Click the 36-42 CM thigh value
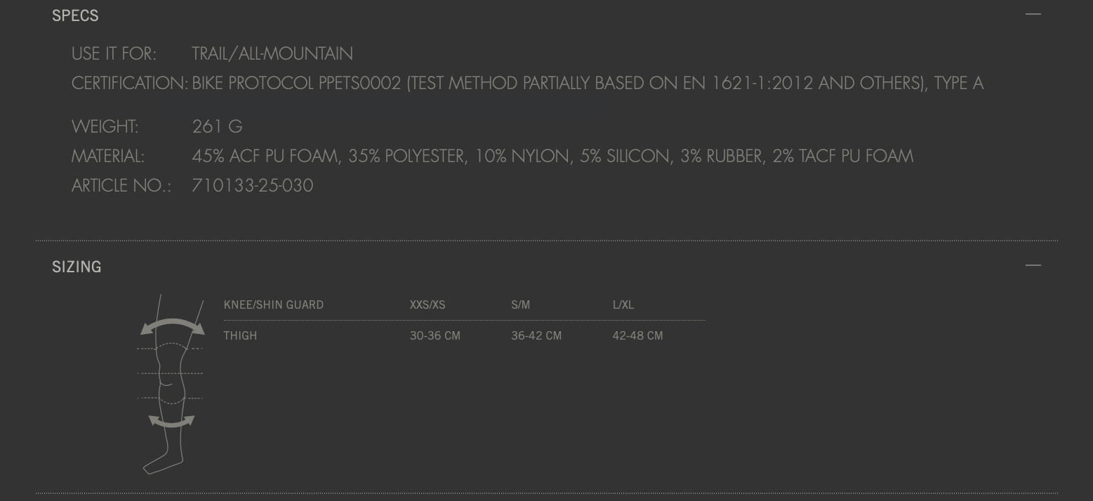Screen dimensions: 1093x501 [536, 335]
